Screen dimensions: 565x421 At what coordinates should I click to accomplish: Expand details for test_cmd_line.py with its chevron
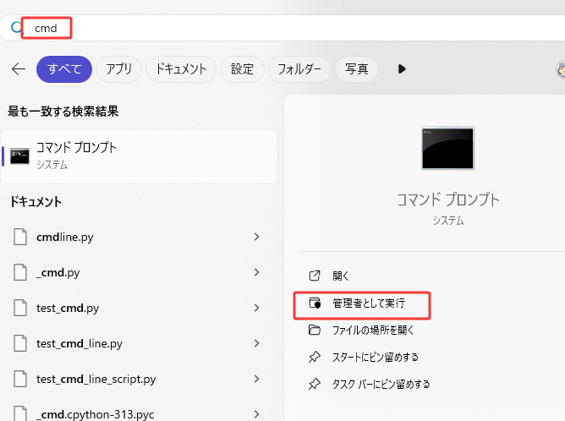pyautogui.click(x=256, y=343)
